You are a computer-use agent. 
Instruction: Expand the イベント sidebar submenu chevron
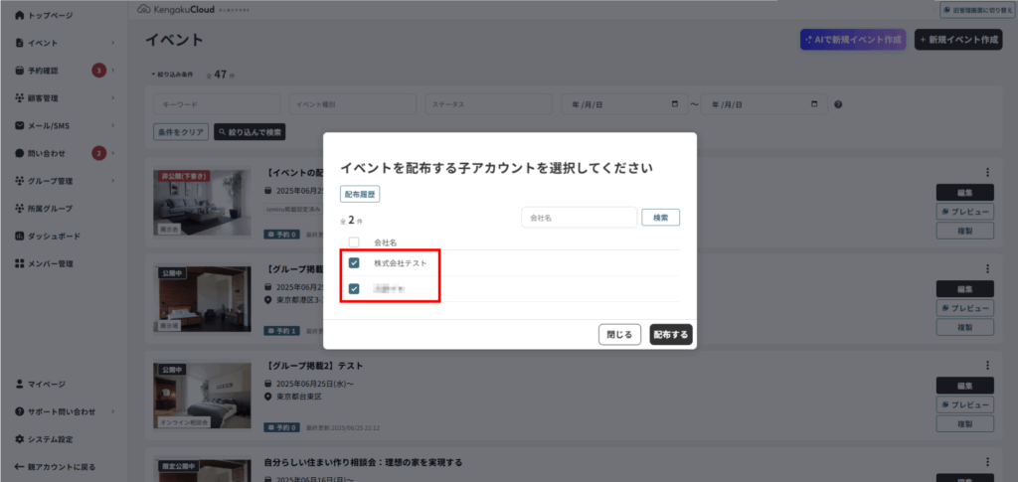(113, 44)
